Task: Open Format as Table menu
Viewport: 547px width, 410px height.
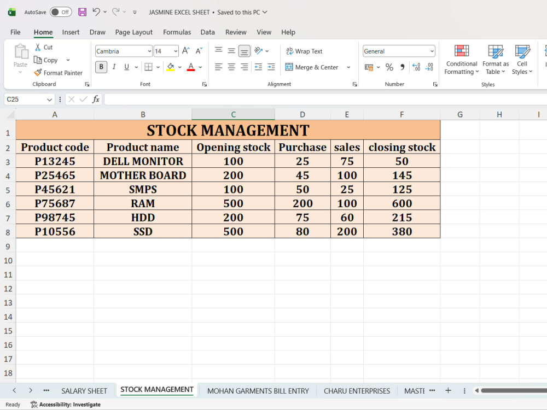Action: [496, 60]
